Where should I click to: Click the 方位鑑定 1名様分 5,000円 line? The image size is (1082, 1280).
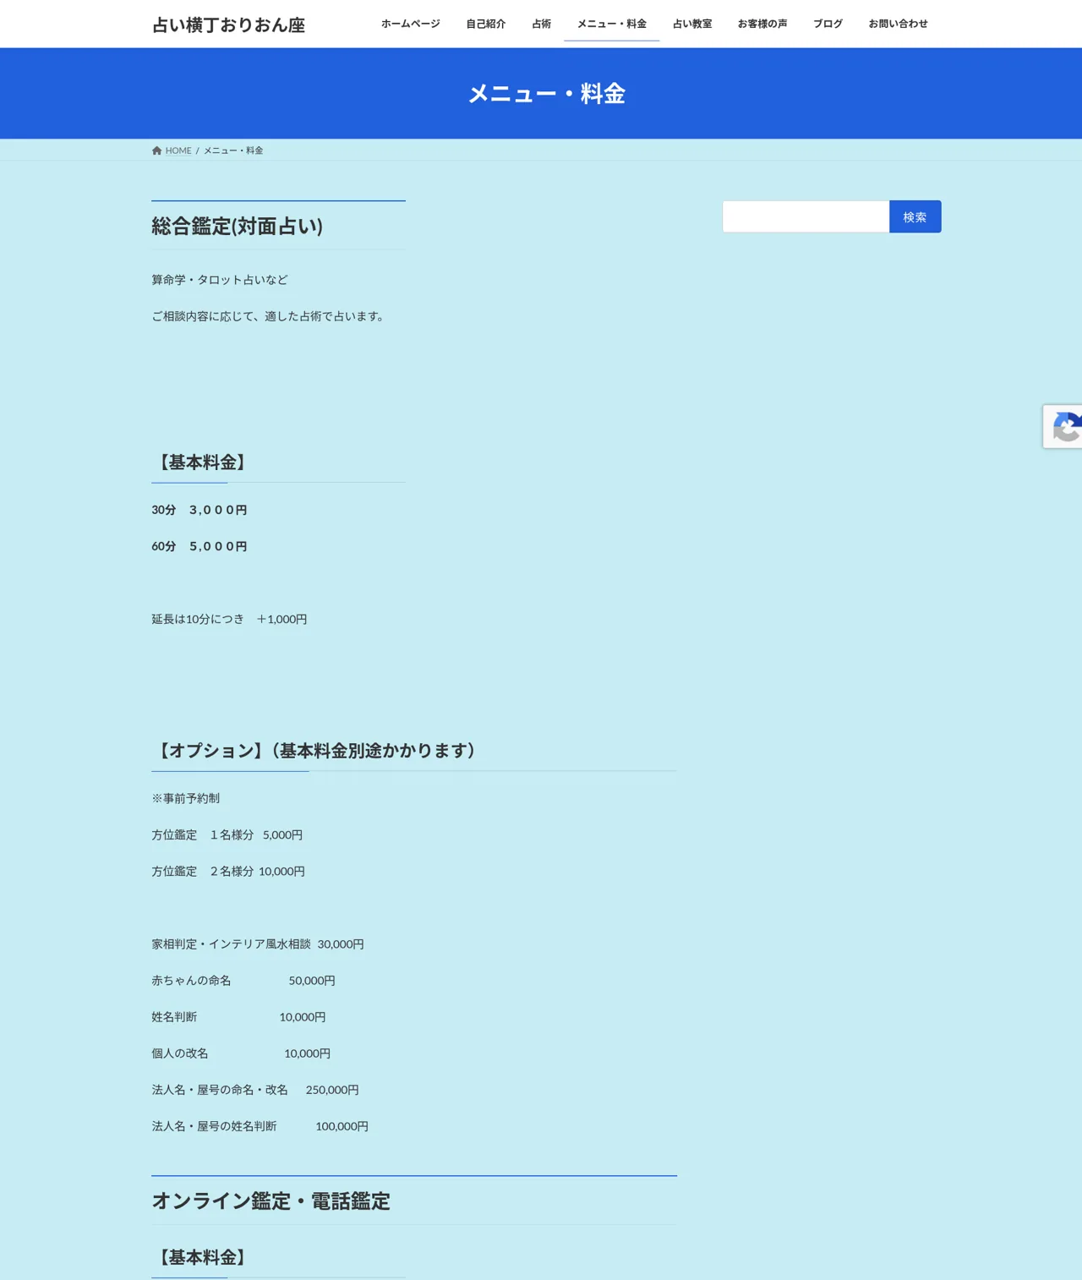(x=227, y=834)
